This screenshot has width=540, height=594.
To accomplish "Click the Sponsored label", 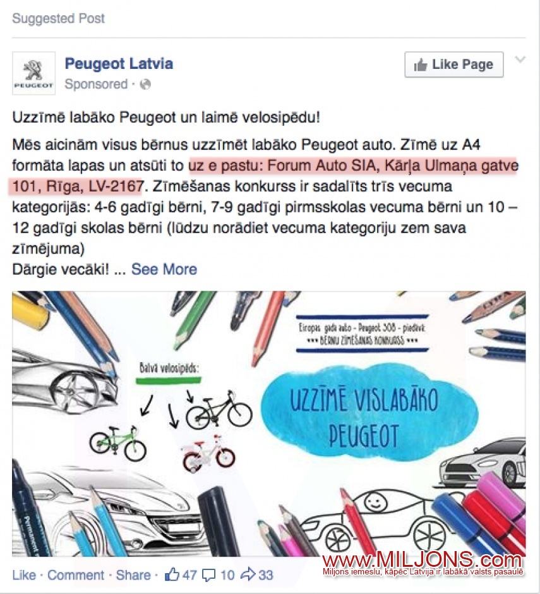I will pyautogui.click(x=96, y=84).
